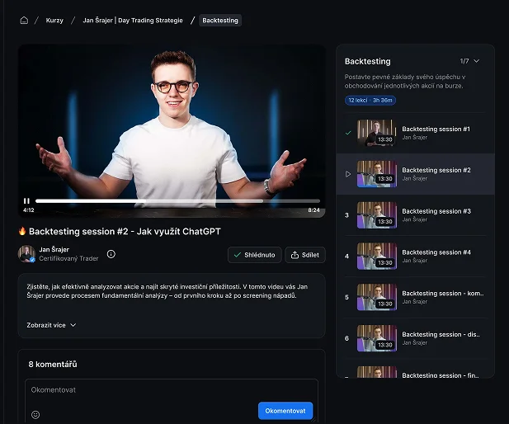Click the 1/7 section counter

point(464,61)
